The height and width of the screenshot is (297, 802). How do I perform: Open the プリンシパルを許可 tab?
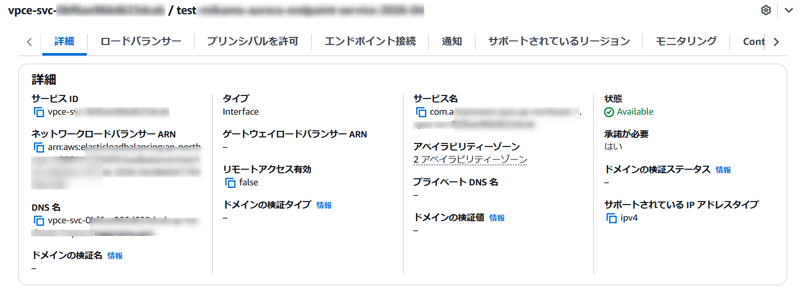253,41
